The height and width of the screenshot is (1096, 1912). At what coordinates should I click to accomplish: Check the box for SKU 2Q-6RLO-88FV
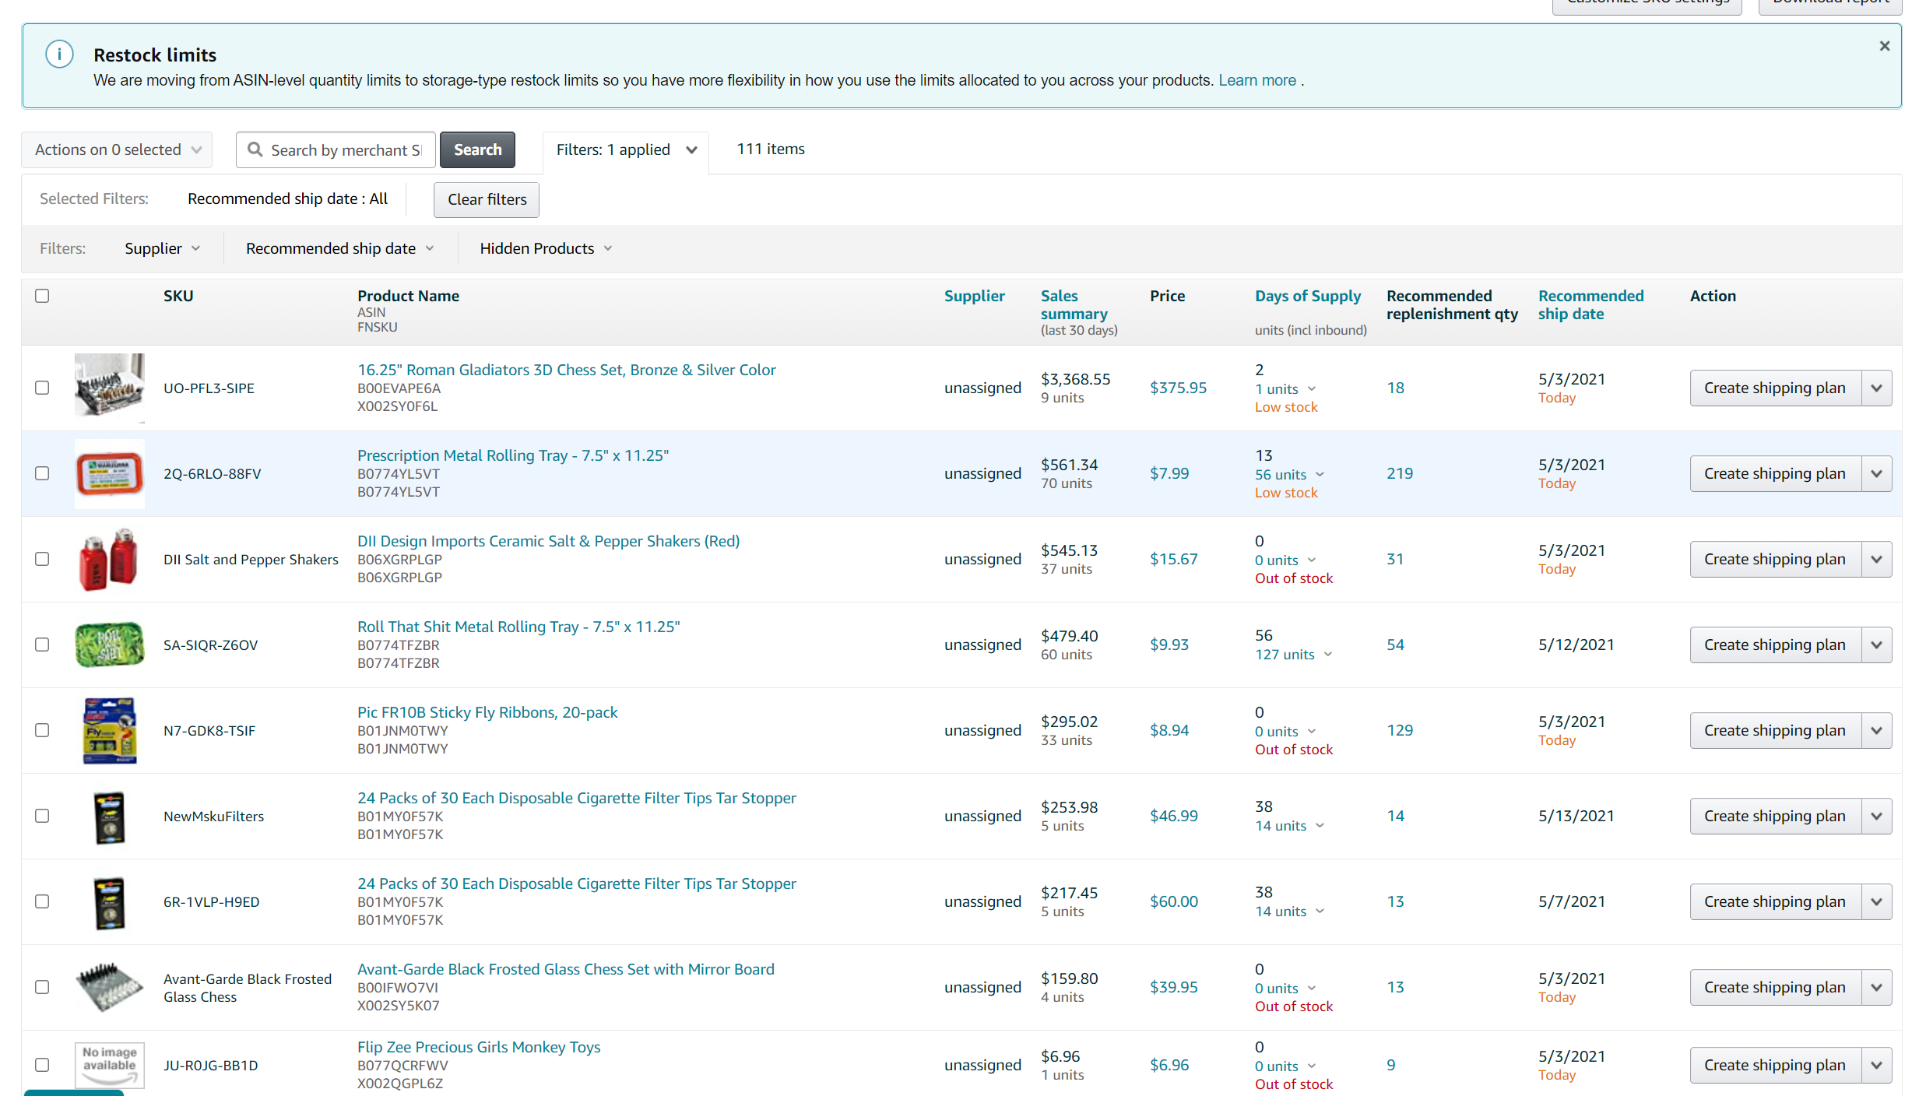42,473
